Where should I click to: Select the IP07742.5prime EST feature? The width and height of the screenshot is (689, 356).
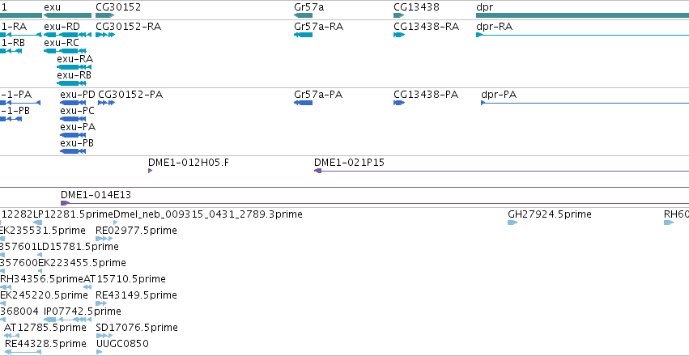click(68, 320)
